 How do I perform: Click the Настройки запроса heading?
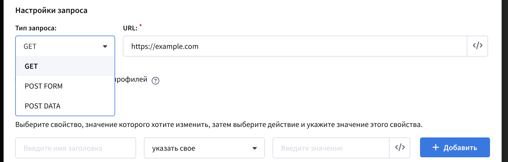[51, 10]
